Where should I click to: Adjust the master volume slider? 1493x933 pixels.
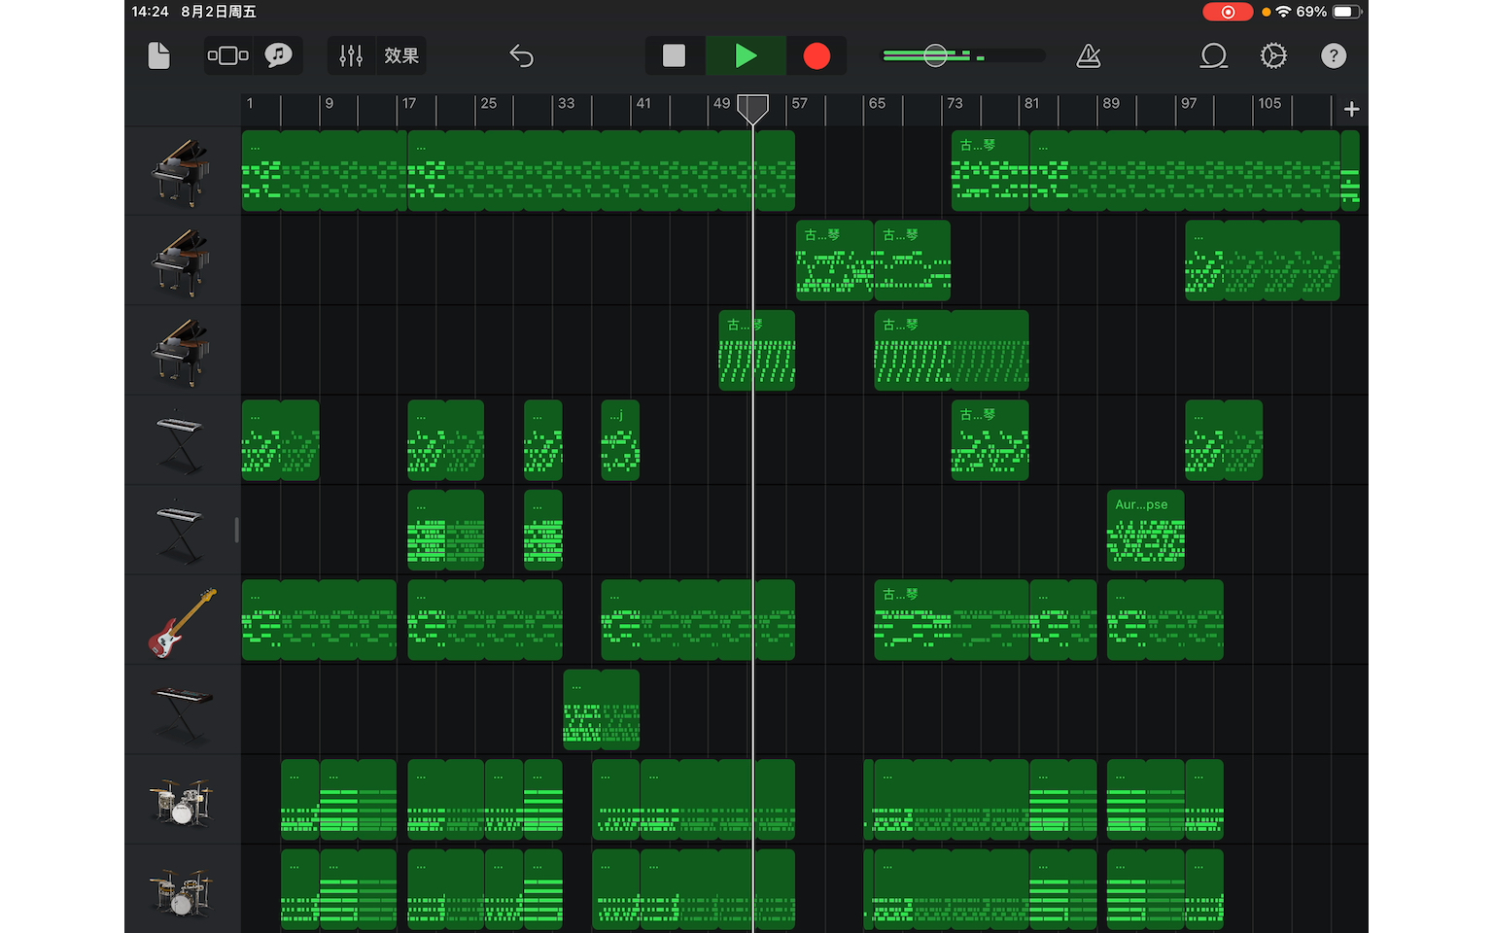[935, 55]
